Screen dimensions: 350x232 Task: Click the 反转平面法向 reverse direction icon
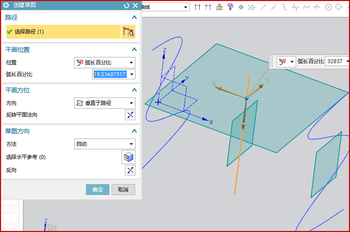130,114
